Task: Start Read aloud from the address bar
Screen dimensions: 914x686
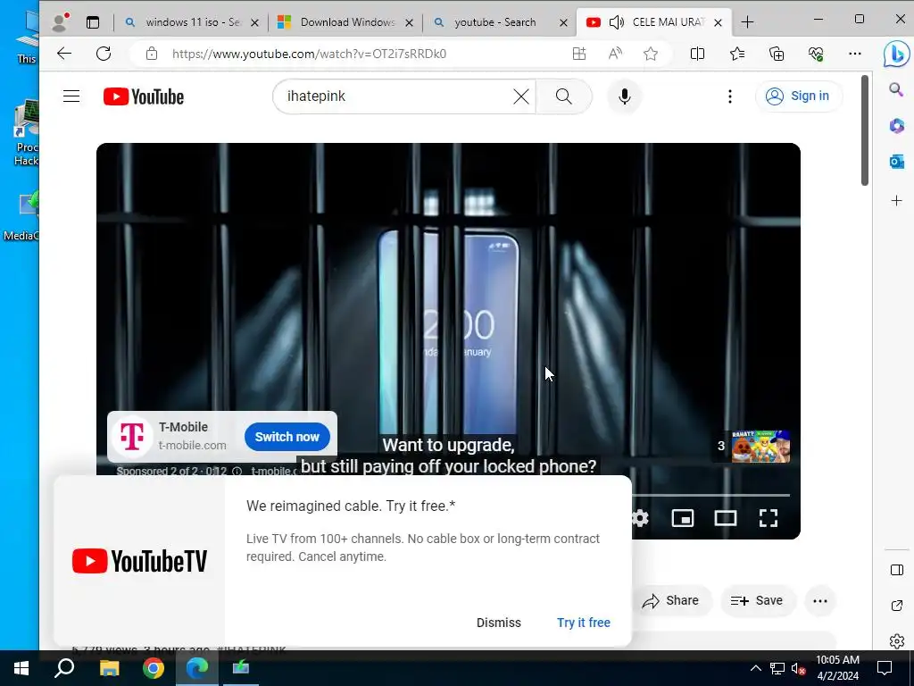Action: point(615,54)
